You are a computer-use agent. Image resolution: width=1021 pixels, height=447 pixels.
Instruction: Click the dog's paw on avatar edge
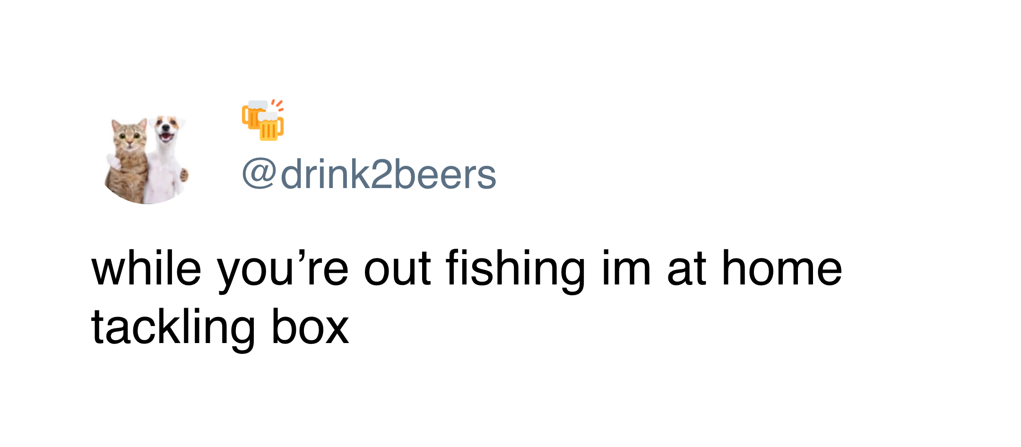point(184,176)
